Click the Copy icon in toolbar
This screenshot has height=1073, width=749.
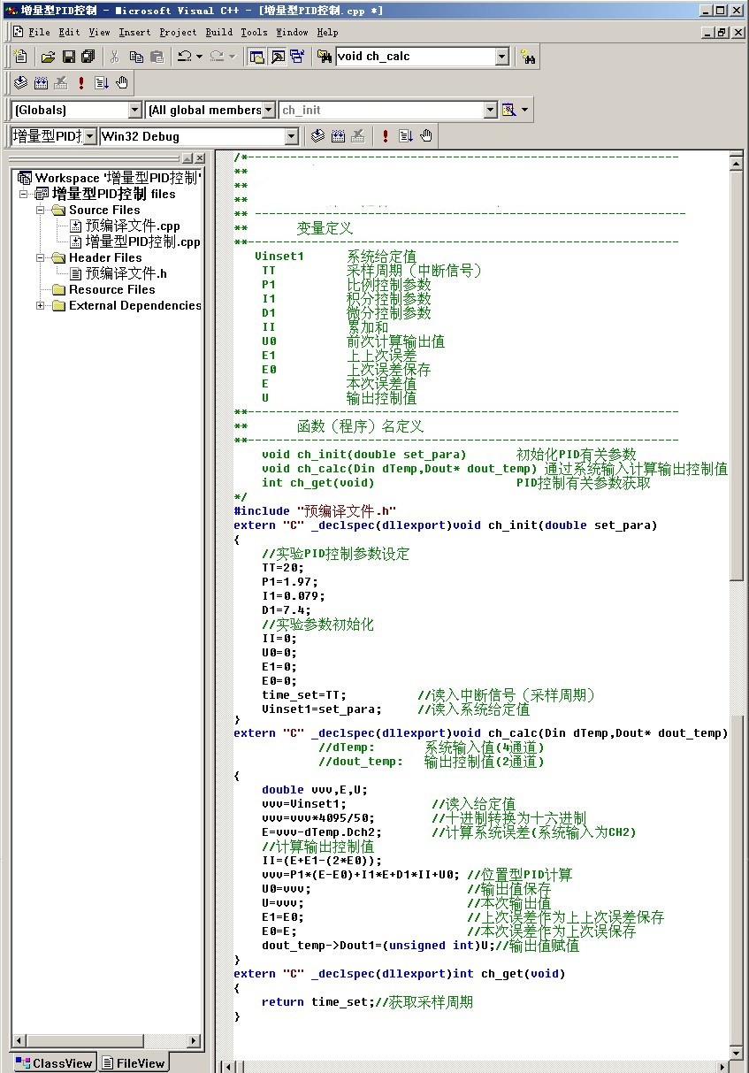[x=136, y=57]
